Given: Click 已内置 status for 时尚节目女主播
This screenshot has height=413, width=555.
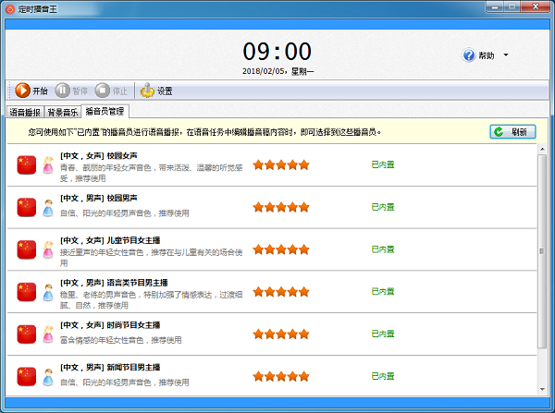Looking at the screenshot, I should (383, 334).
